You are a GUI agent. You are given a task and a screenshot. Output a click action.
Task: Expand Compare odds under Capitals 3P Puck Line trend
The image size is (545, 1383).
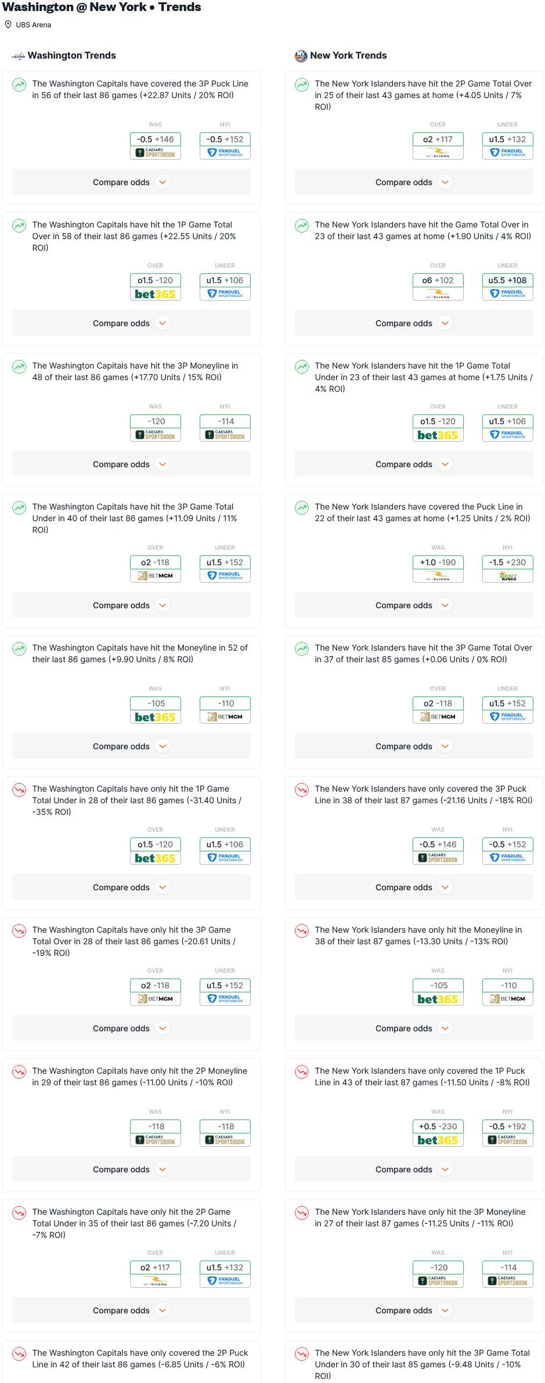coord(131,182)
